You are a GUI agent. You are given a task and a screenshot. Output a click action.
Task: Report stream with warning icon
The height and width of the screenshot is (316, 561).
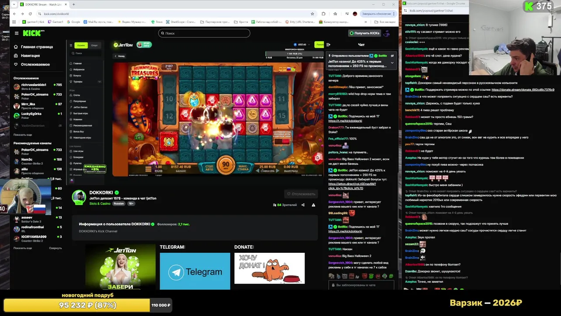point(313,205)
